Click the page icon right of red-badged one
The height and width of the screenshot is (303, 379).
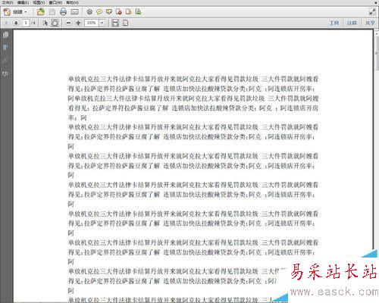129,12
